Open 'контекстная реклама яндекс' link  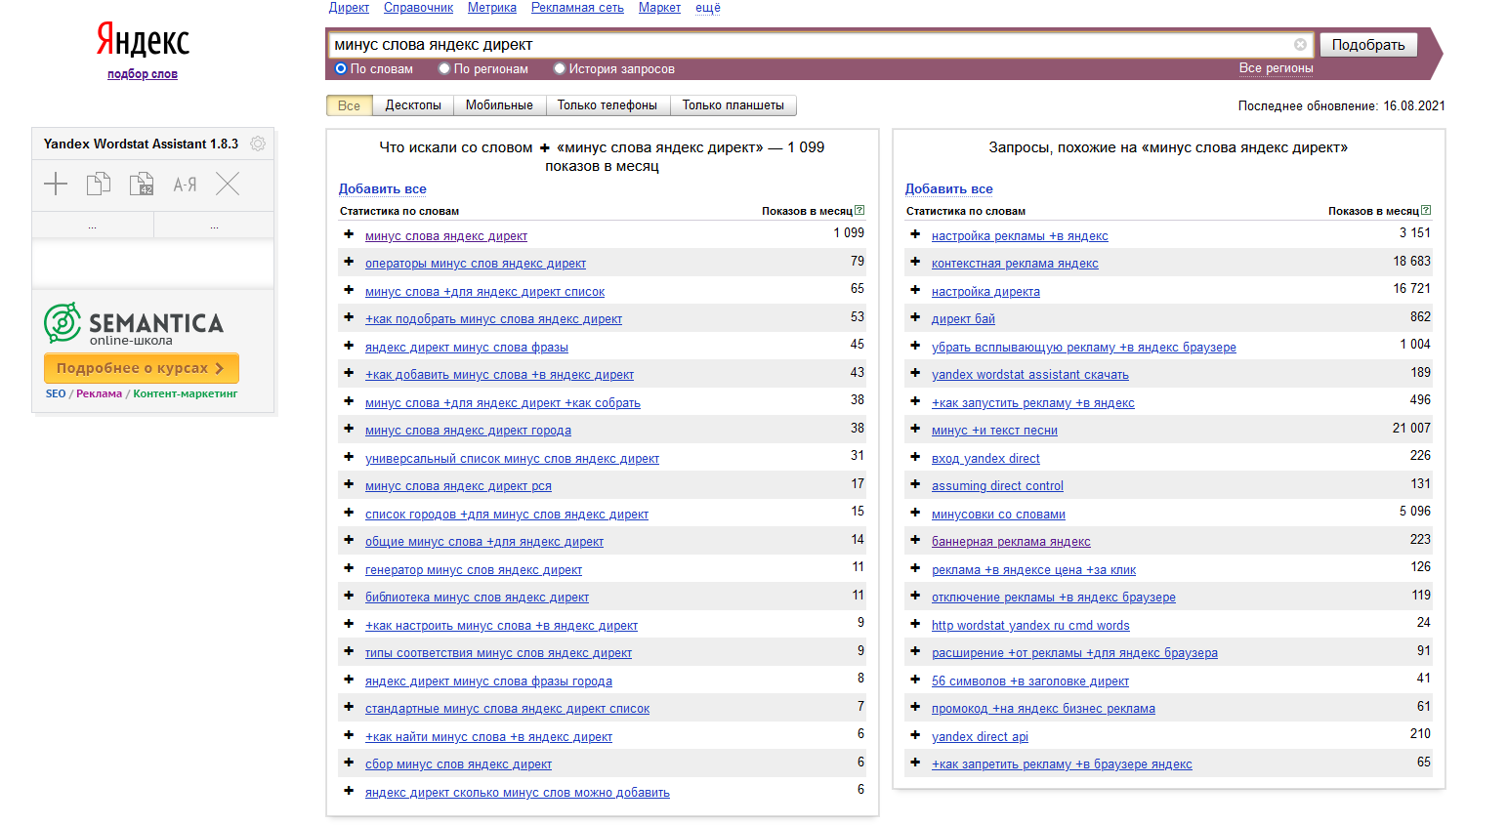point(1015,264)
